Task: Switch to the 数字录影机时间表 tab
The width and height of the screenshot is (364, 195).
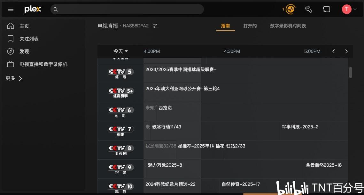Action: tap(288, 26)
